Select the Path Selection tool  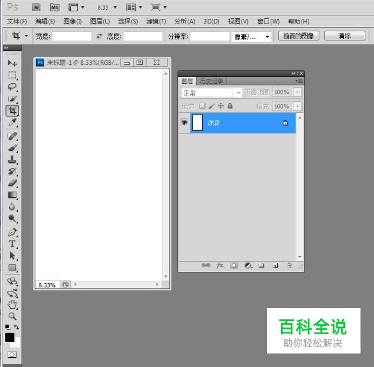[x=12, y=256]
